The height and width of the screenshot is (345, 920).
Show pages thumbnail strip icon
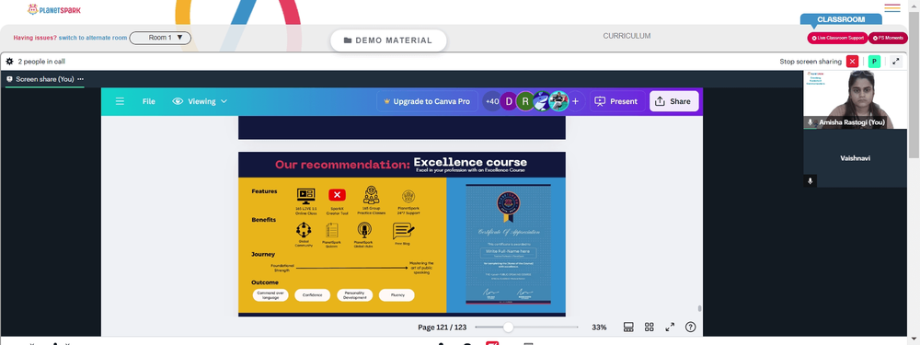tap(627, 327)
